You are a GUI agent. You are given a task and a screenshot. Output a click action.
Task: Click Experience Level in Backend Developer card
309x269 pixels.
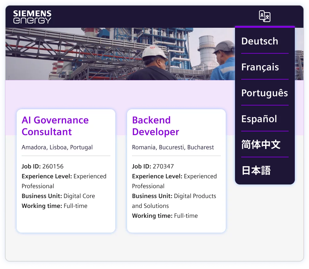coord(174,181)
